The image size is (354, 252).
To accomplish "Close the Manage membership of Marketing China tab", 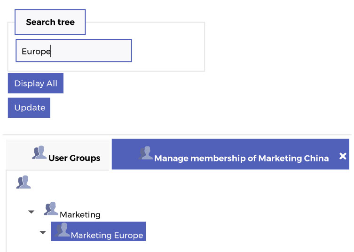I will pos(343,156).
